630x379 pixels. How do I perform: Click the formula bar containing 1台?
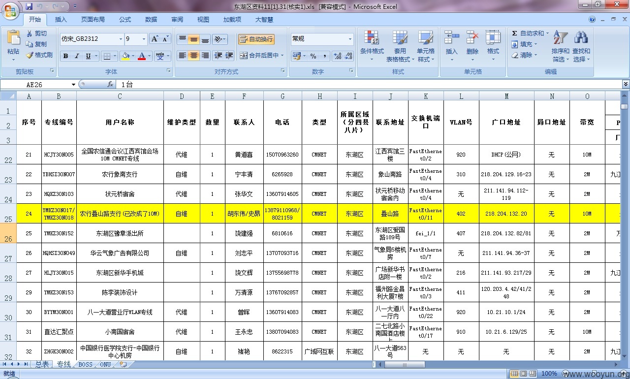click(370, 85)
